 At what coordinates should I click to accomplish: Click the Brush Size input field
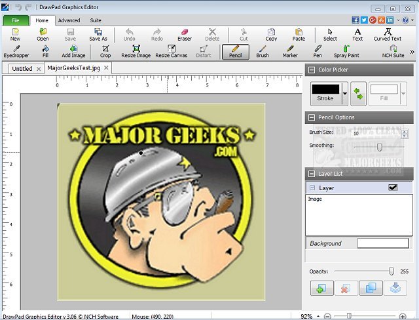pyautogui.click(x=377, y=133)
